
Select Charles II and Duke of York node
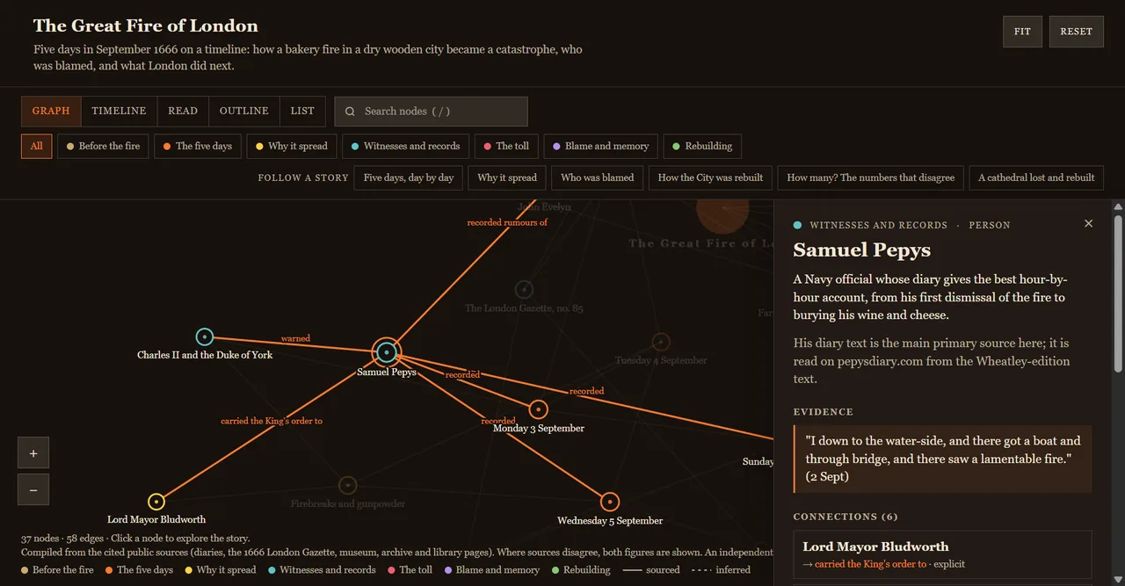(x=205, y=336)
